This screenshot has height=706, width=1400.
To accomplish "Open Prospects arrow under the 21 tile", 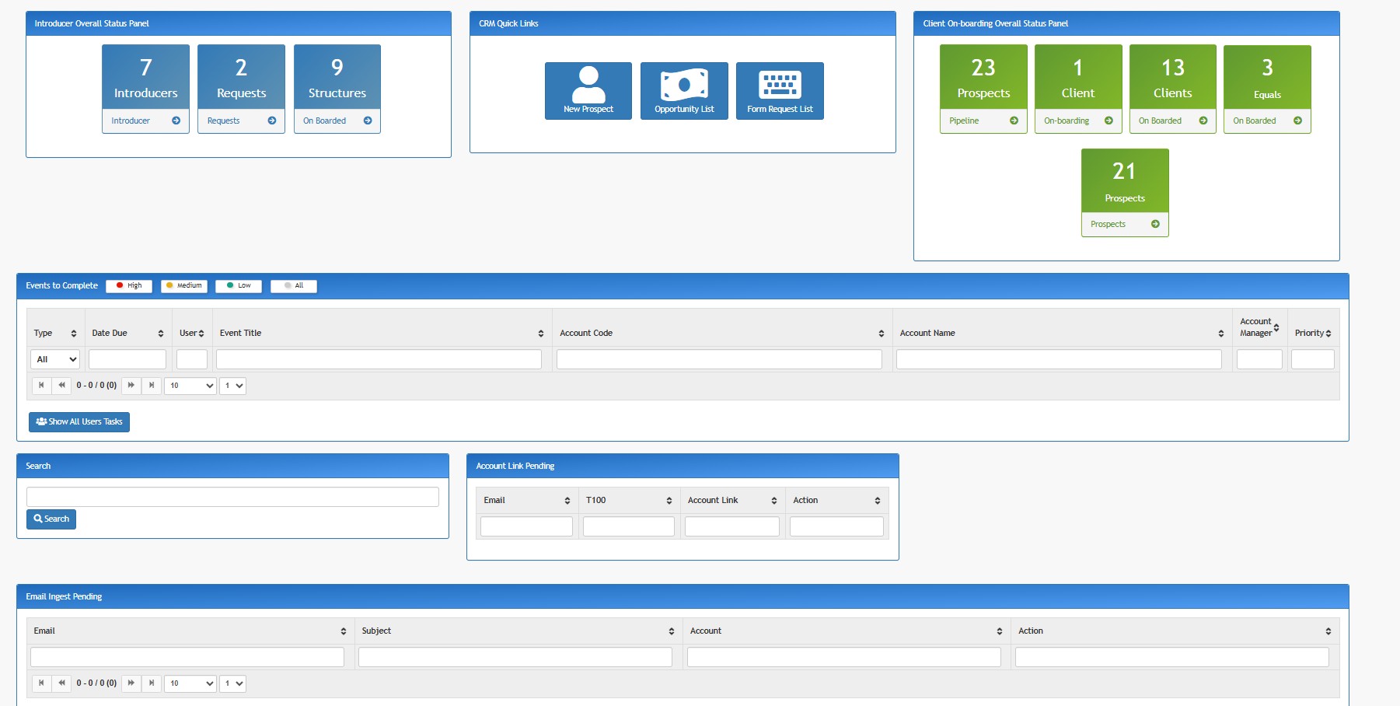I will coord(1155,224).
